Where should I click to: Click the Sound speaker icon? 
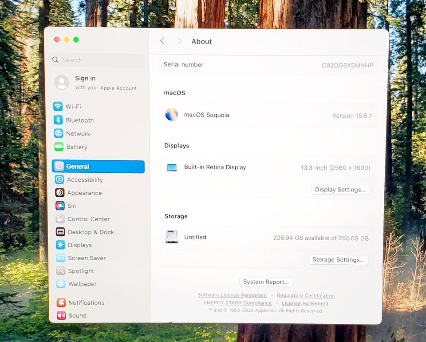click(61, 315)
